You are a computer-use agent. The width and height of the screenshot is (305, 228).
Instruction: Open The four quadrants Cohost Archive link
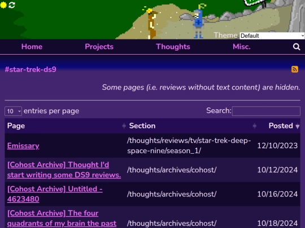click(62, 218)
